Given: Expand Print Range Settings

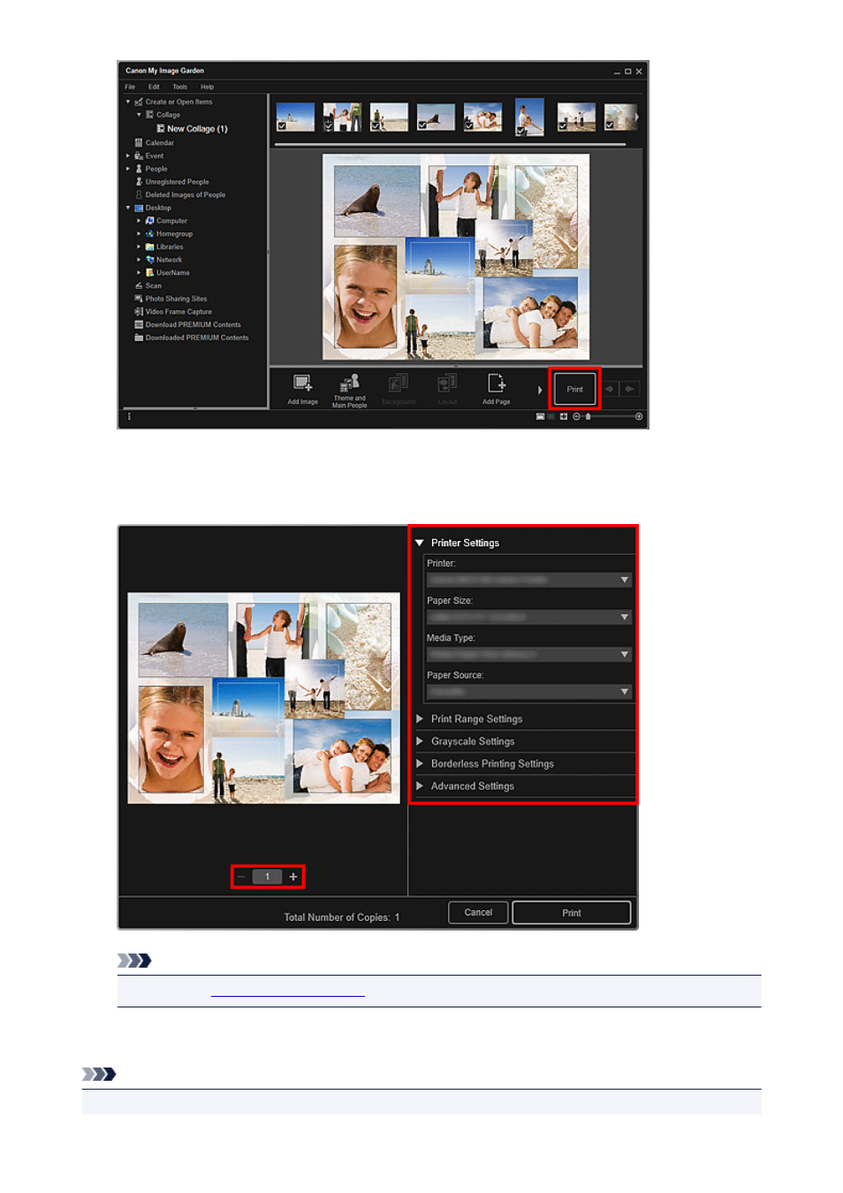Looking at the screenshot, I should click(420, 718).
